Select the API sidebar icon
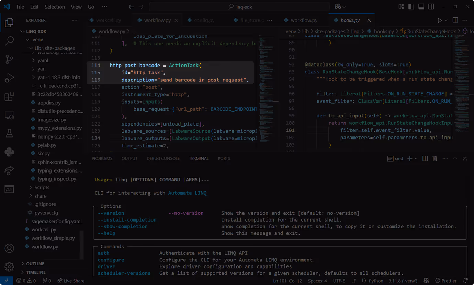 (9, 189)
